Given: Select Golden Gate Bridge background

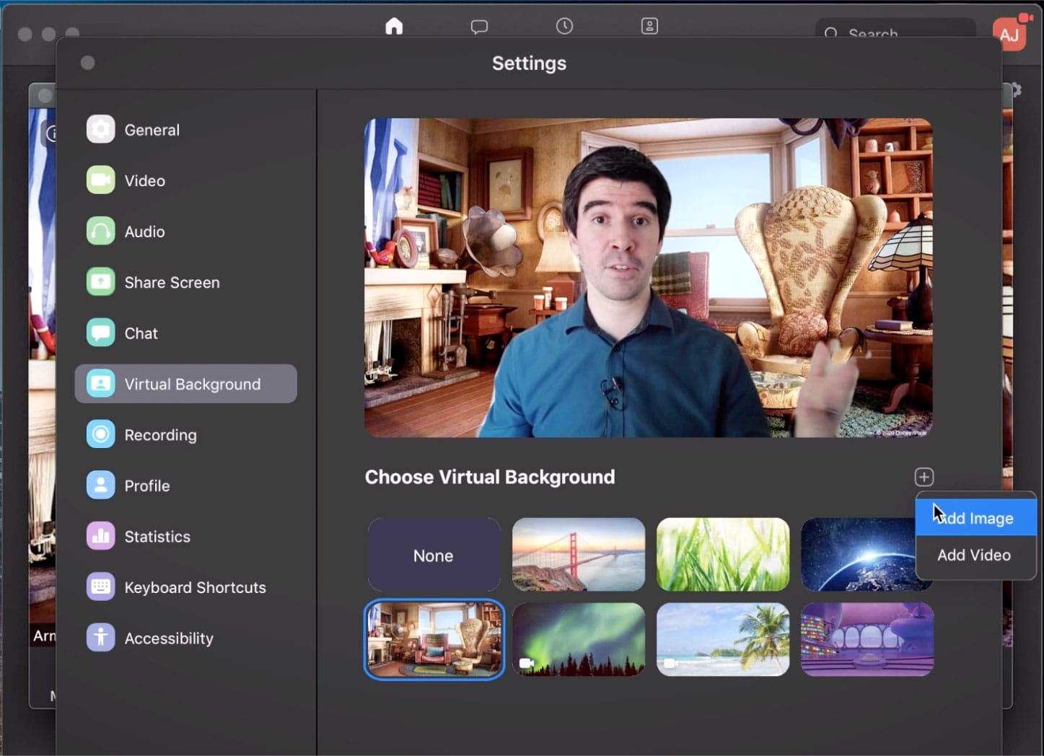Looking at the screenshot, I should point(579,555).
